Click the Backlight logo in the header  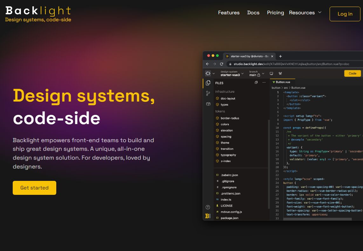[38, 14]
